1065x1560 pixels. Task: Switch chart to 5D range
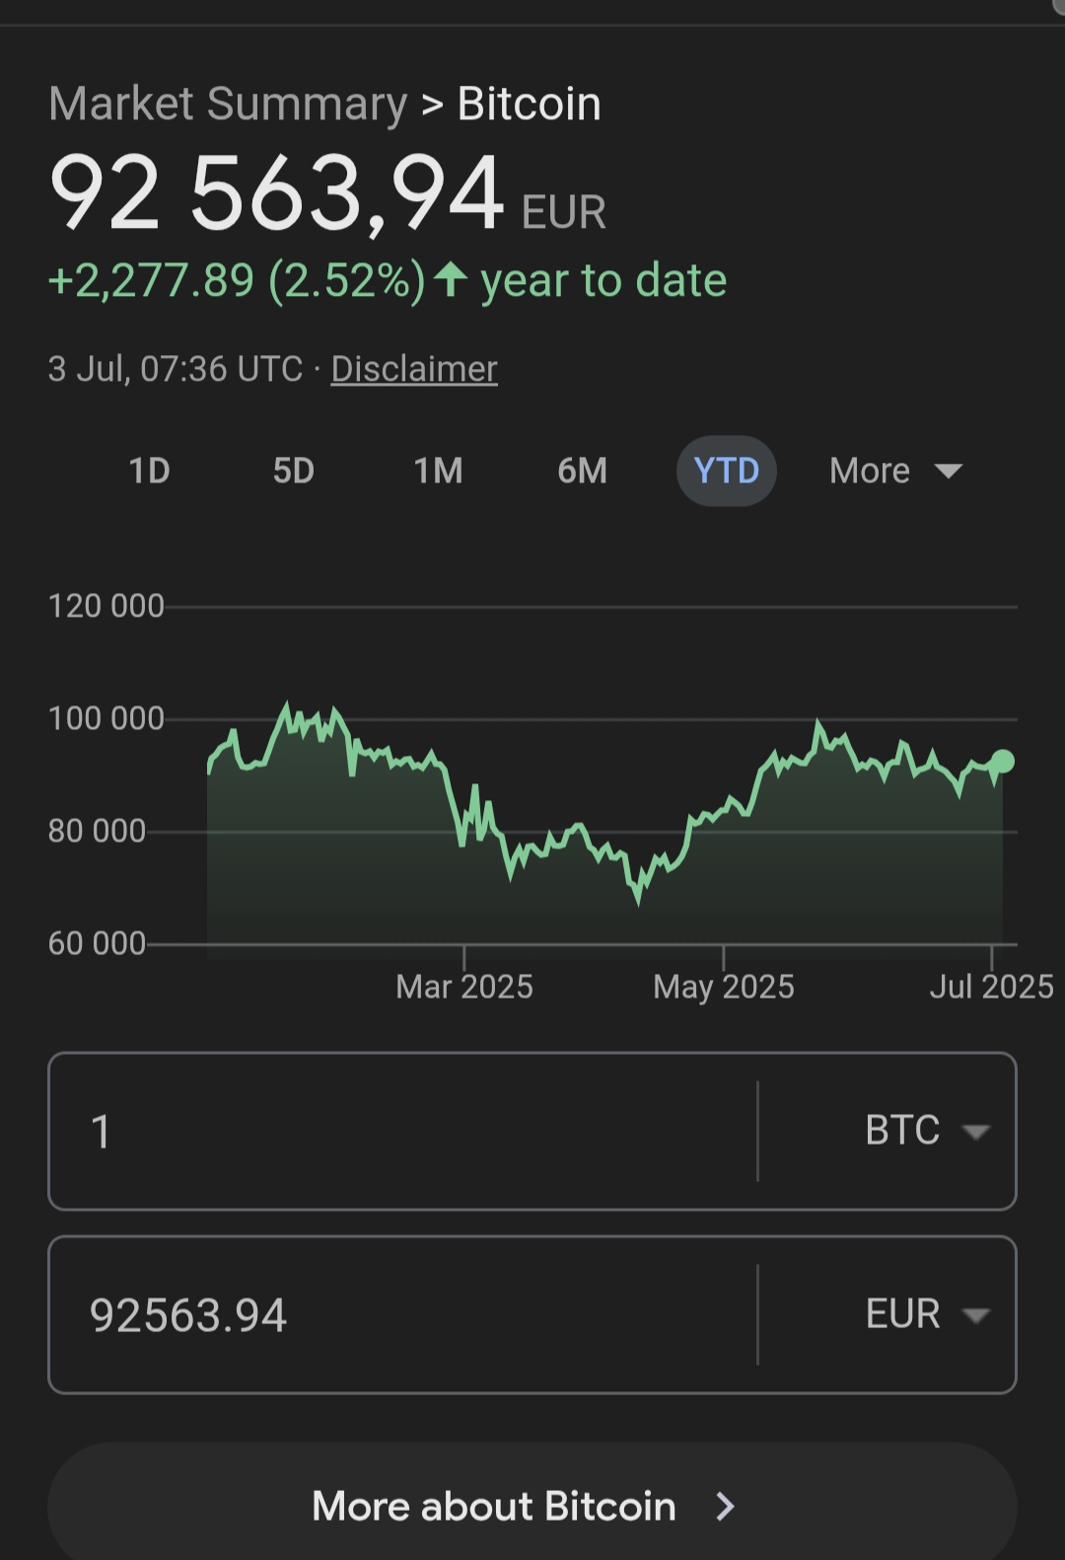pos(294,471)
